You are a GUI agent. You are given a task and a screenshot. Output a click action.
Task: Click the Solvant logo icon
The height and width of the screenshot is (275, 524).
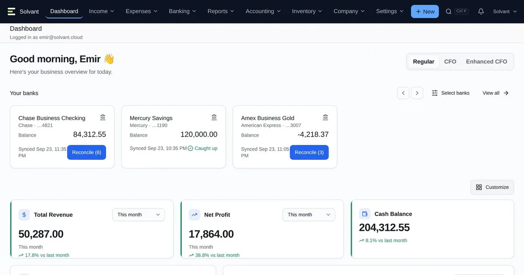pos(11,11)
